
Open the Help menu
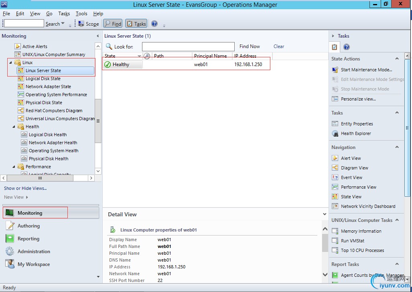tap(98, 14)
